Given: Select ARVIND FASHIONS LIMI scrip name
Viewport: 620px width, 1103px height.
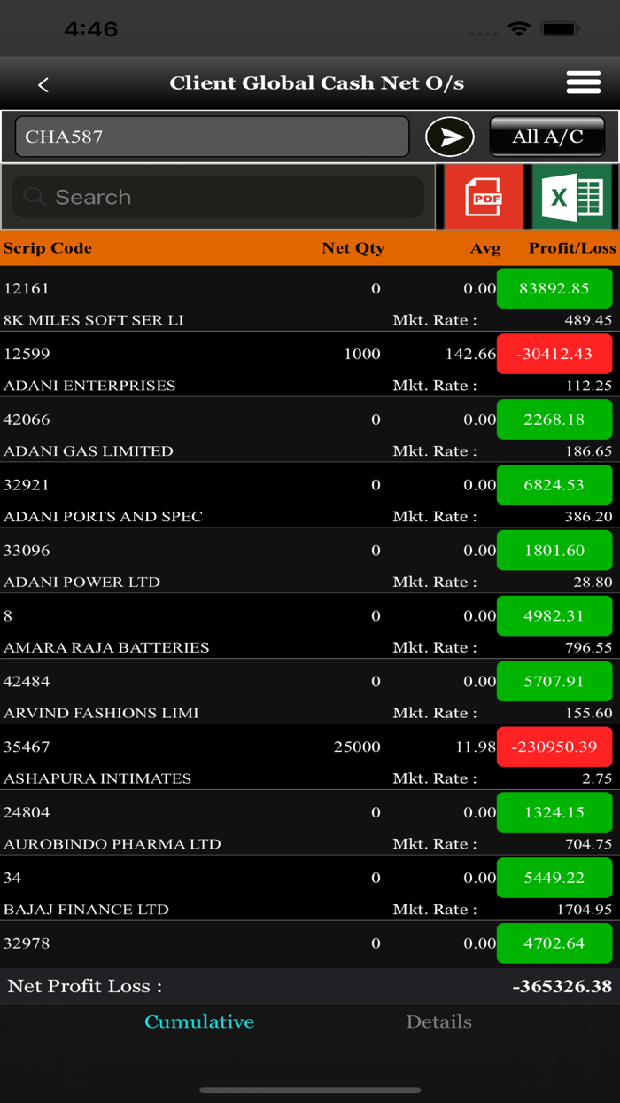Looking at the screenshot, I should pyautogui.click(x=101, y=714).
